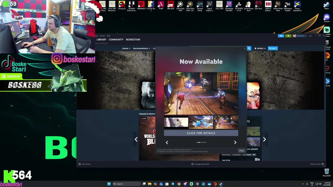This screenshot has width=333, height=187.
Task: Open the Battlefield 6 desktop shortcut
Action: (x=141, y=6)
